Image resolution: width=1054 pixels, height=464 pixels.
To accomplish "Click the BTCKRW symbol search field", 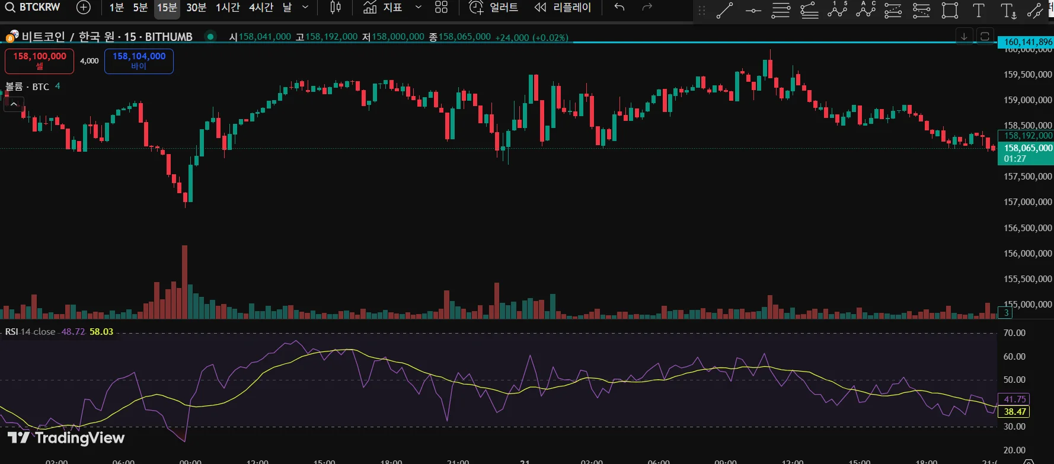I will (33, 7).
